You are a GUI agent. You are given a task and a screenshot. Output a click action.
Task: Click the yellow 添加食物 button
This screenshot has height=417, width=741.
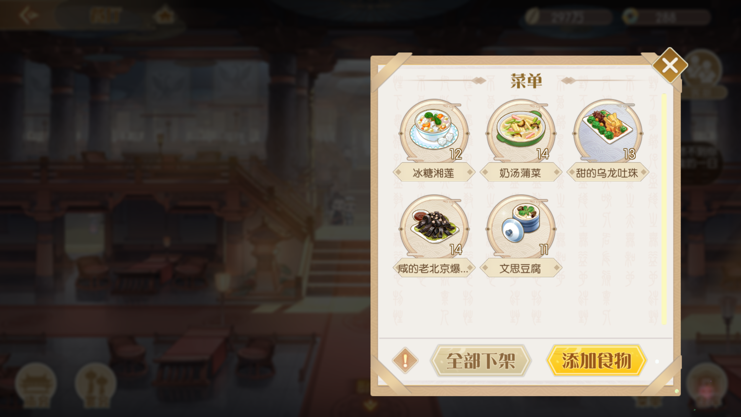pos(596,361)
